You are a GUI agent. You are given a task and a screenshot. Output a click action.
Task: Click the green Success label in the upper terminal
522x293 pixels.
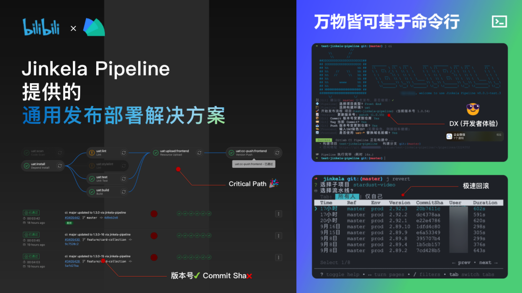pos(323,140)
